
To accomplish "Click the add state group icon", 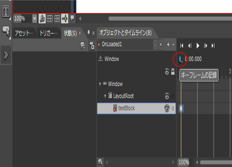I will [x=83, y=47].
